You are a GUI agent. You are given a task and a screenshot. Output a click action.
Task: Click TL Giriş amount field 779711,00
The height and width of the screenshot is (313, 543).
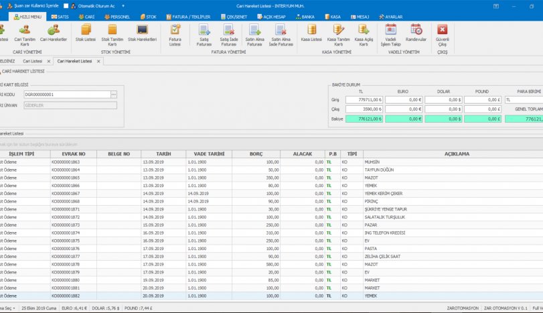(x=364, y=100)
